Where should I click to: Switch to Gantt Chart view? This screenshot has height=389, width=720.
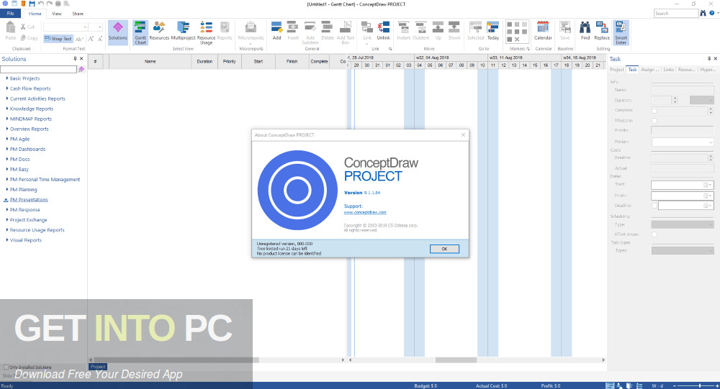tap(140, 32)
